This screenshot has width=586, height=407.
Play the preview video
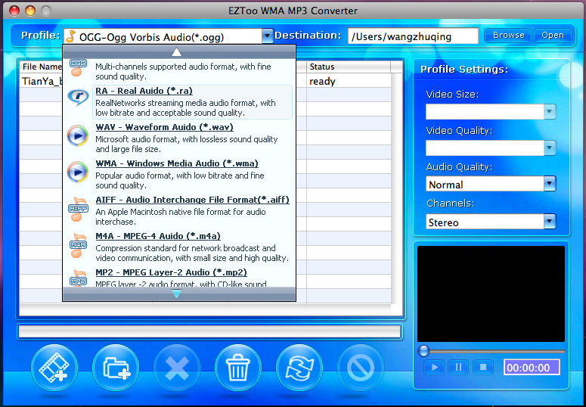pos(434,368)
